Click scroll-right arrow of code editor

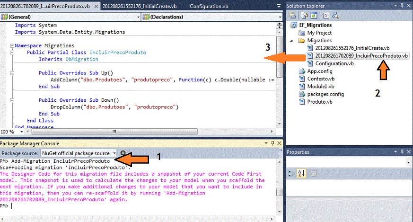click(x=272, y=131)
